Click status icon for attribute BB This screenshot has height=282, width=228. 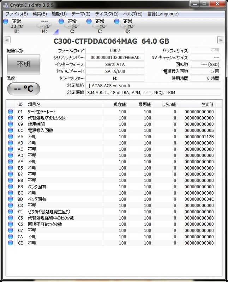[11, 186]
